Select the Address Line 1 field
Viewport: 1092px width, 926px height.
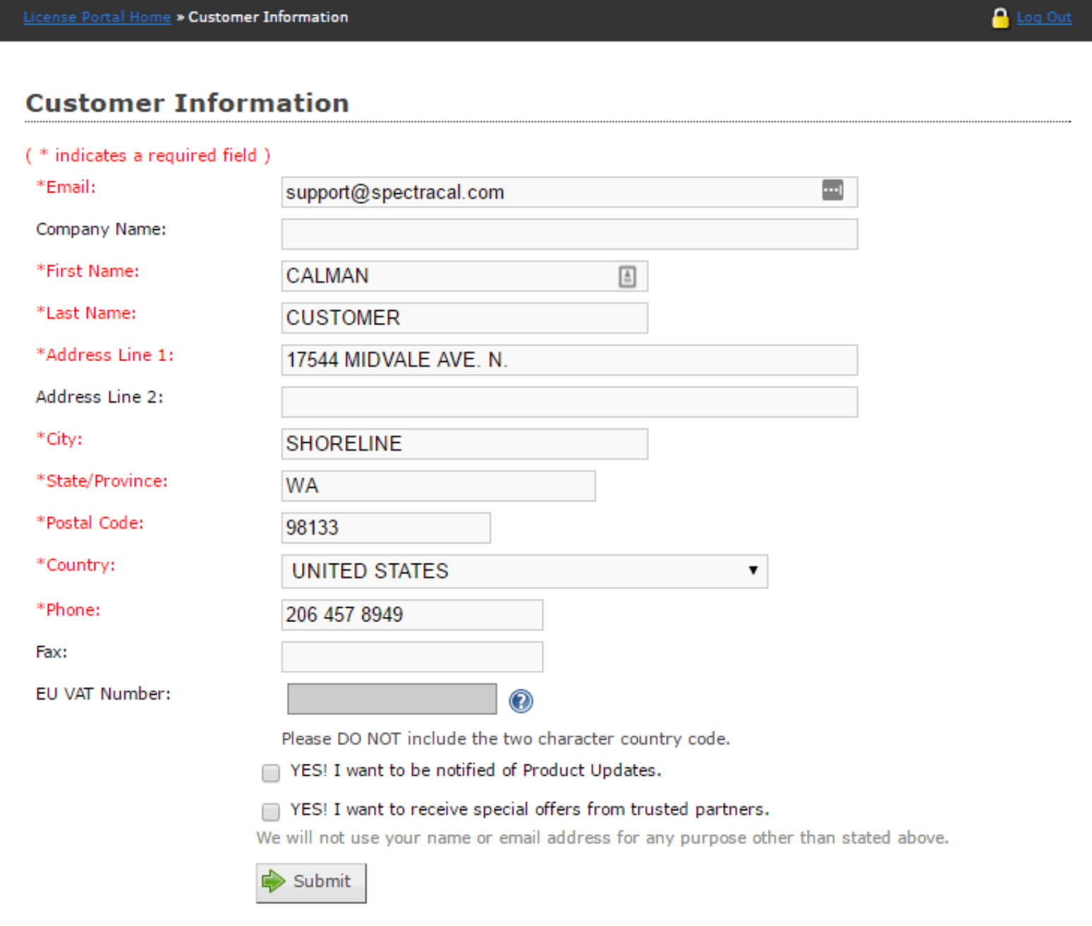point(569,360)
